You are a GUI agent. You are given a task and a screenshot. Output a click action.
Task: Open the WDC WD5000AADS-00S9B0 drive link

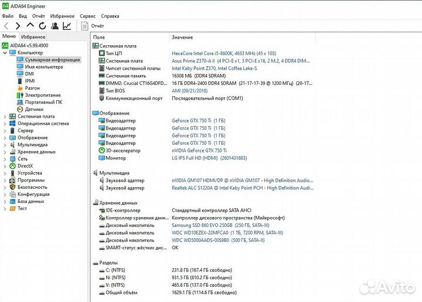218,240
